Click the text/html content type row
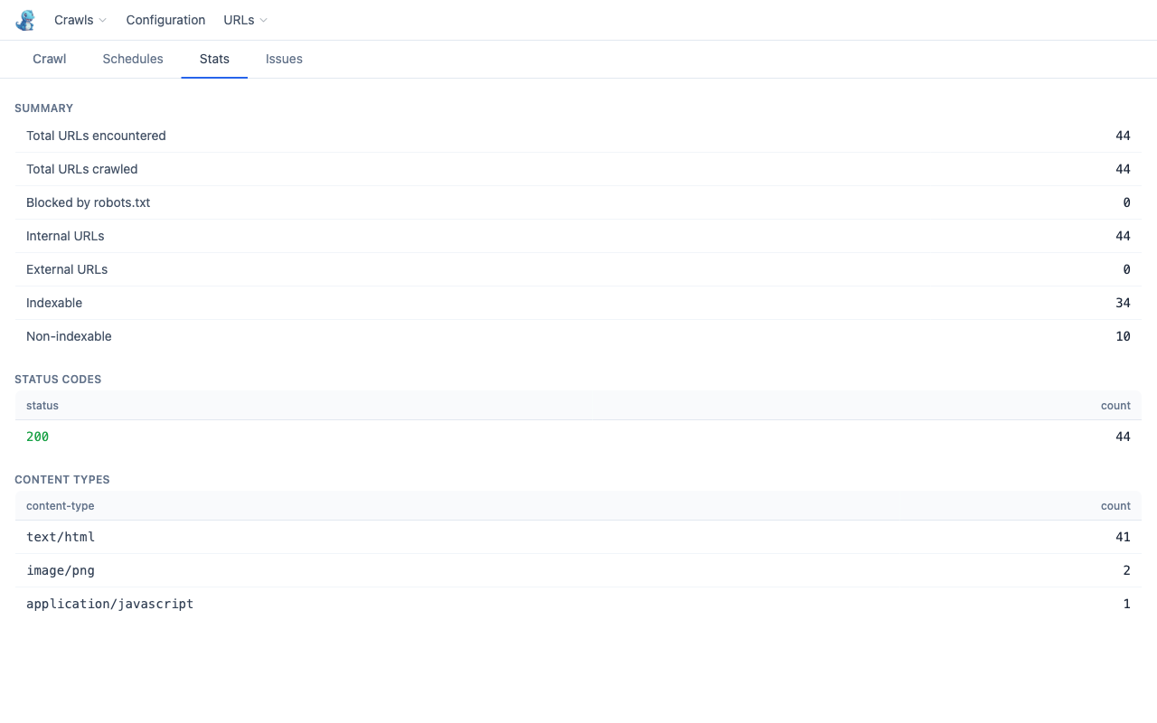Screen dimensions: 1157x723 578,537
